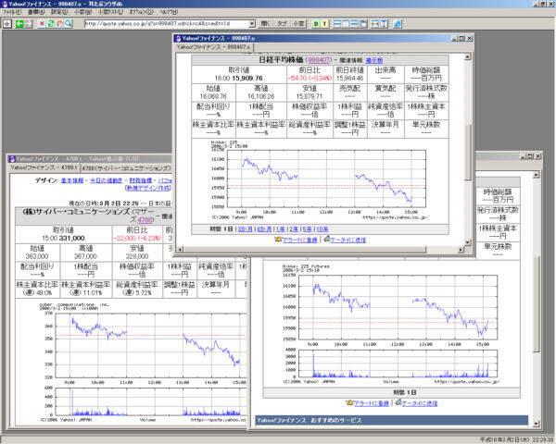Open the 財務指標 design link
556x444 pixels.
[x=141, y=180]
